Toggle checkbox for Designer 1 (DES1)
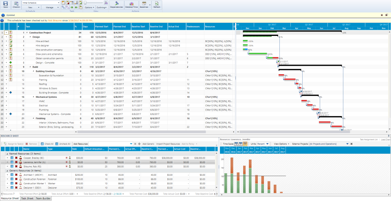 12,188
